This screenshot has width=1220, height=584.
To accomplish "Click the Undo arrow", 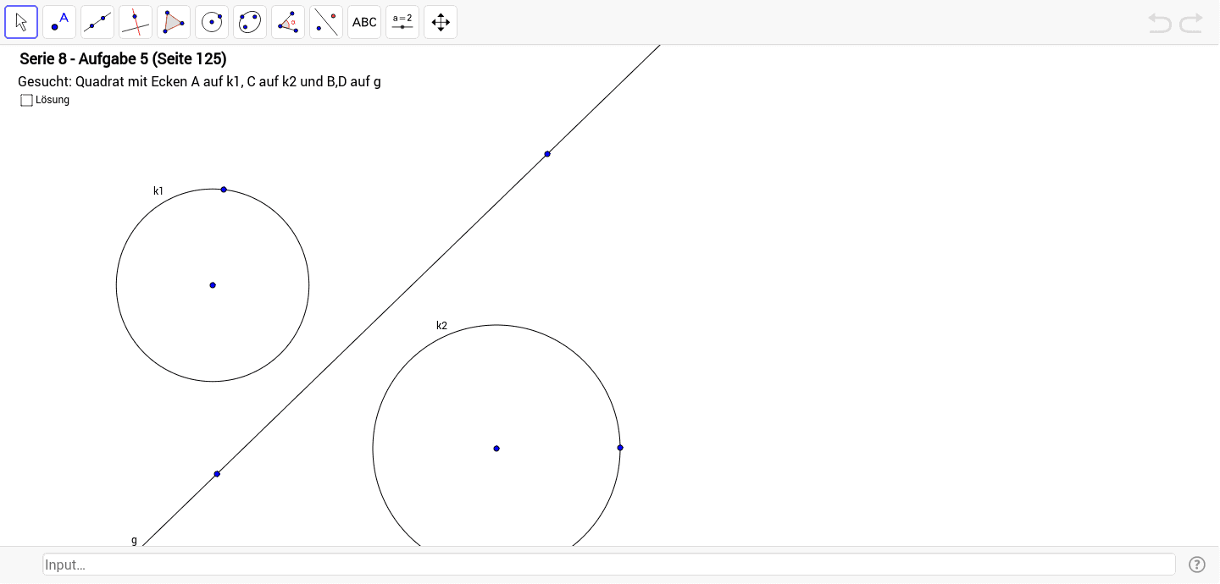I will [1160, 23].
